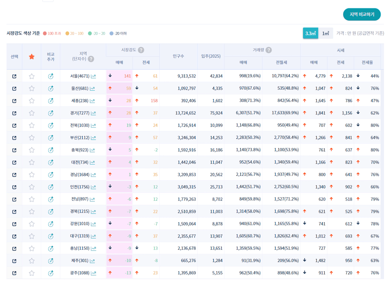Add Jeju to the comparison list
Screen dimensions: 390x283
click(x=50, y=261)
